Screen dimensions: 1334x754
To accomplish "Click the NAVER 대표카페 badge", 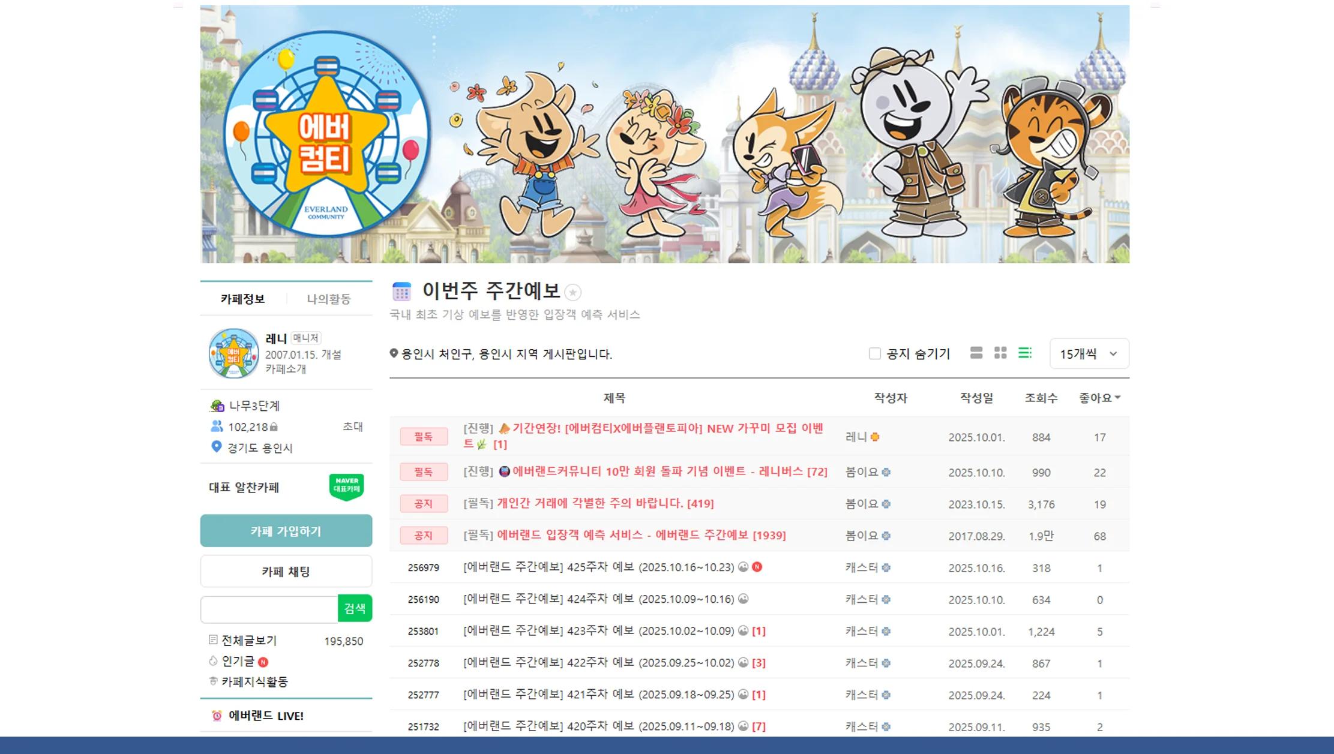I will pos(347,486).
